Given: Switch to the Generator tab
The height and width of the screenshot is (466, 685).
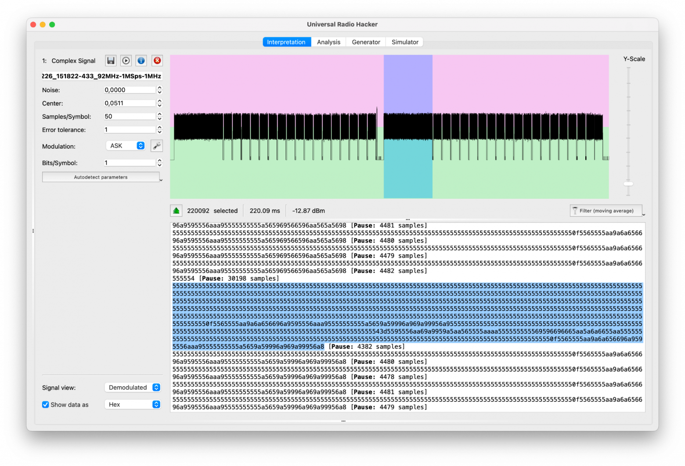Looking at the screenshot, I should [x=366, y=42].
